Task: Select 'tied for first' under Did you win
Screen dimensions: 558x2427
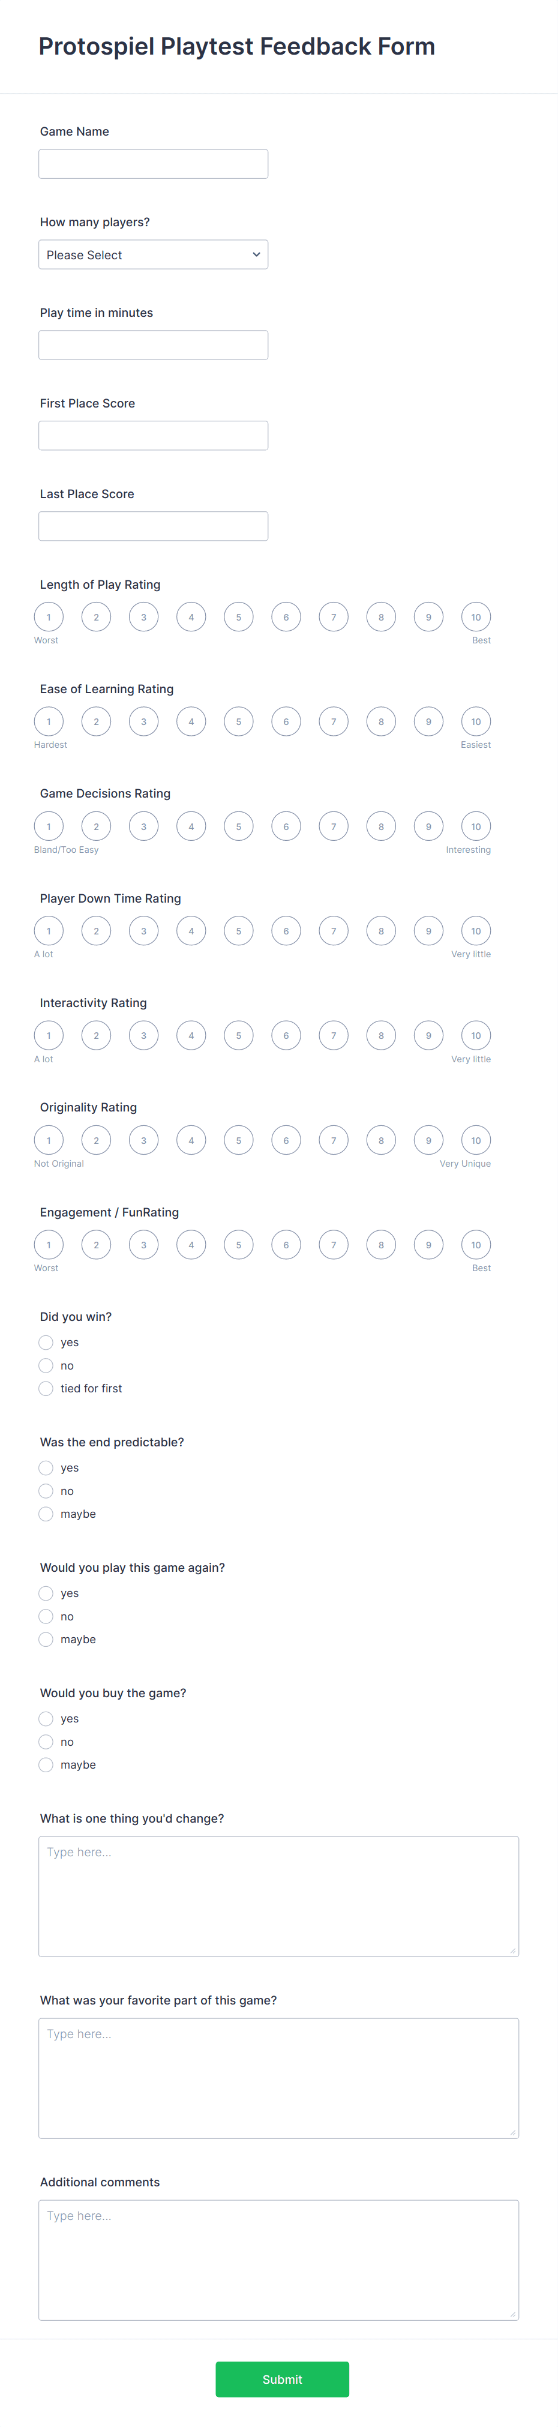Action: (46, 1389)
